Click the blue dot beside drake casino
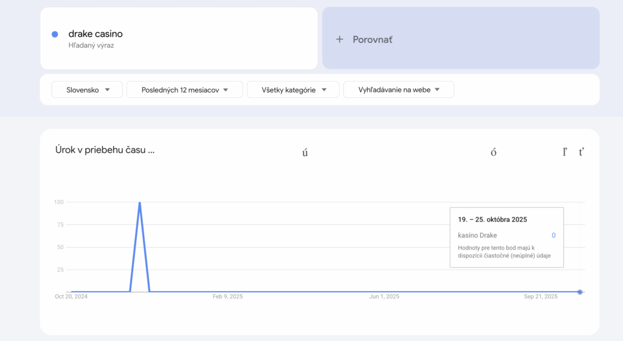The width and height of the screenshot is (623, 341). click(55, 34)
